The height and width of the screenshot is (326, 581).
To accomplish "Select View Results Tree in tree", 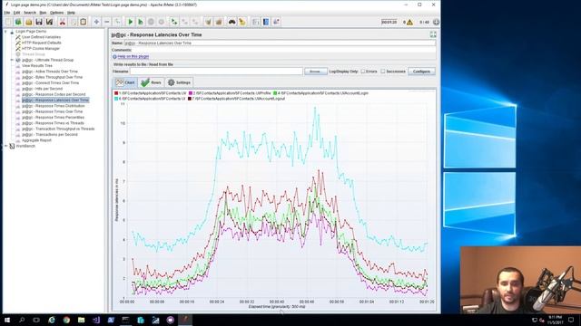I will point(36,66).
